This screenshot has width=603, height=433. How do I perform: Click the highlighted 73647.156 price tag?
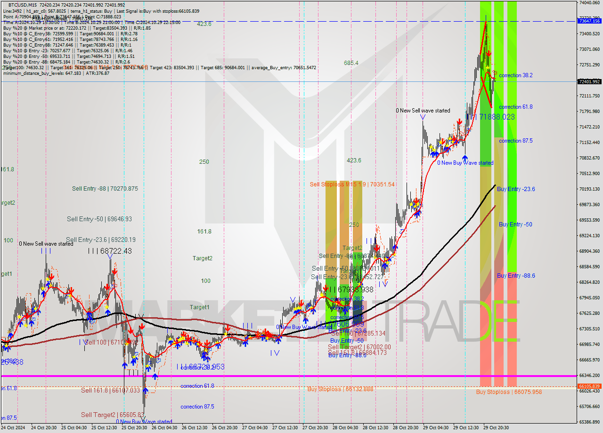[x=589, y=21]
